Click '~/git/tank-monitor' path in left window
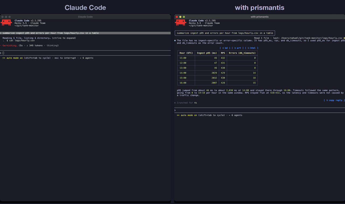 click(x=26, y=26)
